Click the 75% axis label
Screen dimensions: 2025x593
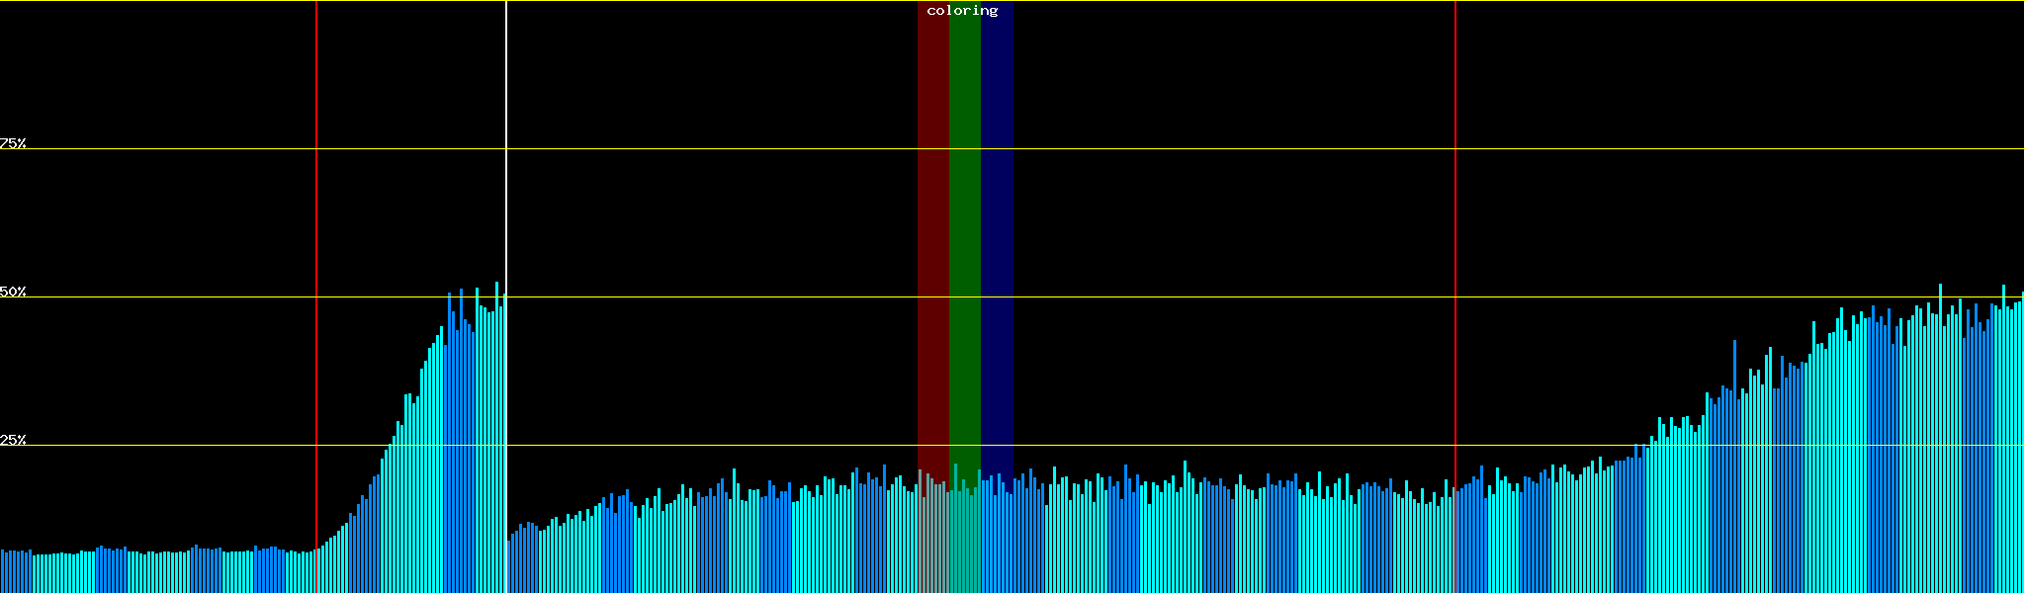tap(13, 143)
